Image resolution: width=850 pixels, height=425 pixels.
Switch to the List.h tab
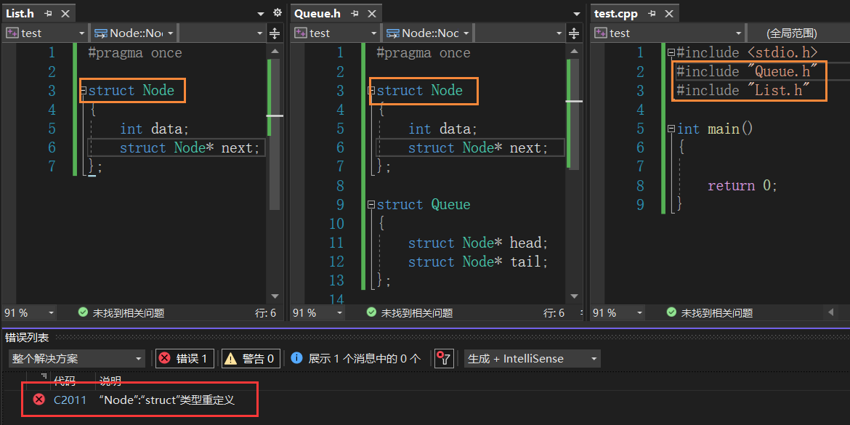point(20,14)
